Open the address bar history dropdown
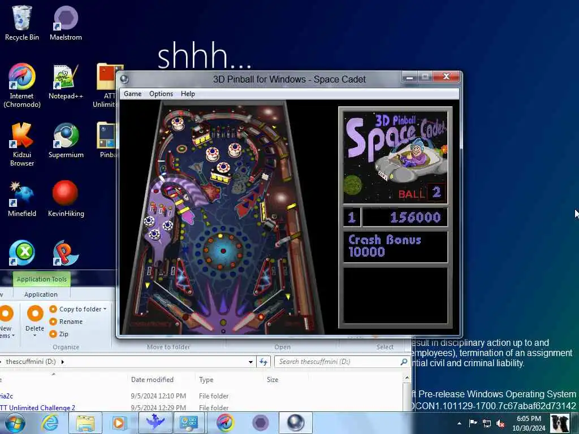The height and width of the screenshot is (434, 579). click(x=250, y=362)
